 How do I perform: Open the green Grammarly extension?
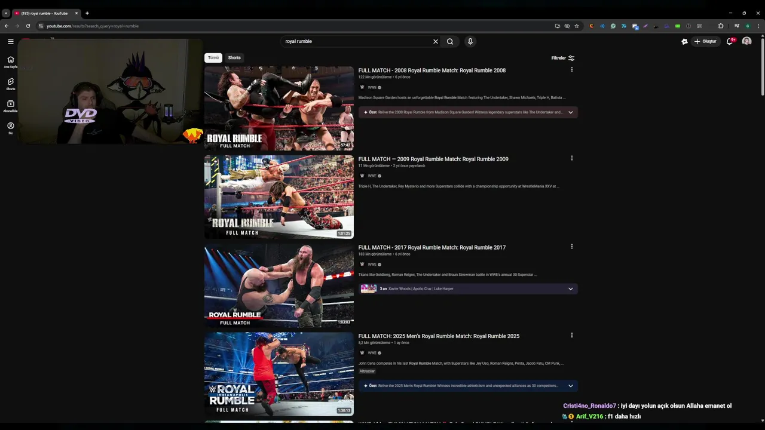click(613, 26)
